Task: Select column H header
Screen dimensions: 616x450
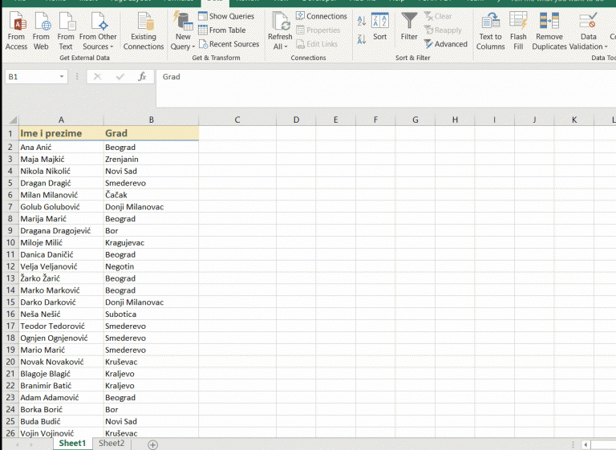Action: 455,120
